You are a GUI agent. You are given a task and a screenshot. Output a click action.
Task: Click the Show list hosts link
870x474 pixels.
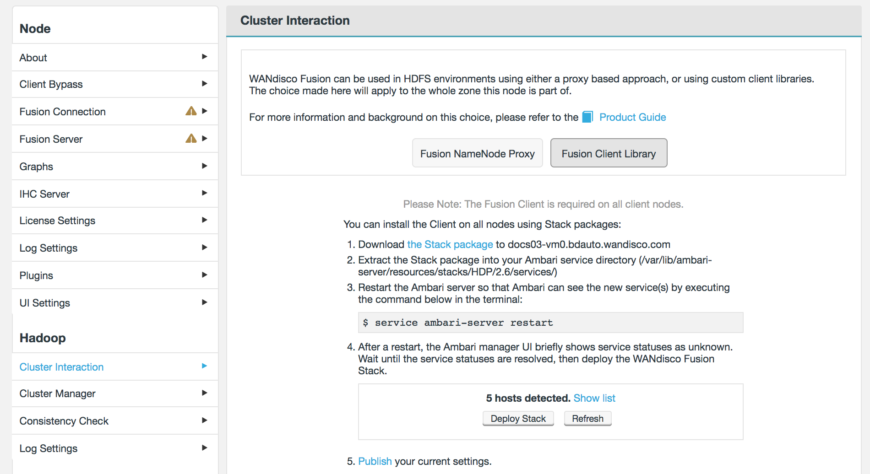[x=594, y=398]
